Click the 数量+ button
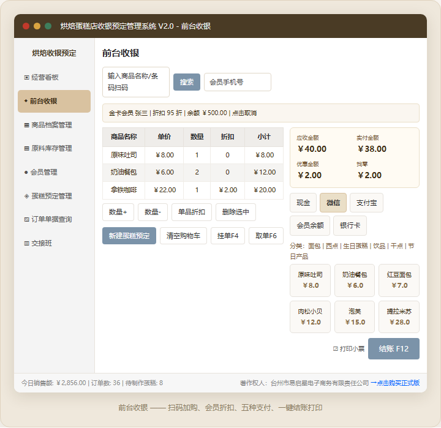 click(118, 212)
